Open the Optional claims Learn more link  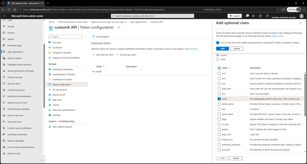point(191,49)
